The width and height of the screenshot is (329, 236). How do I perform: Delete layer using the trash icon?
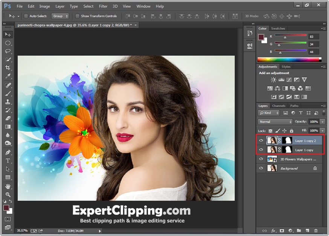316,230
